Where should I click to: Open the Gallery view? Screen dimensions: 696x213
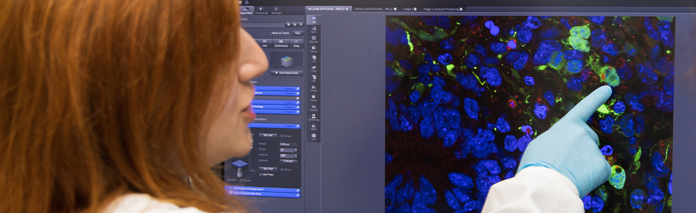(314, 39)
